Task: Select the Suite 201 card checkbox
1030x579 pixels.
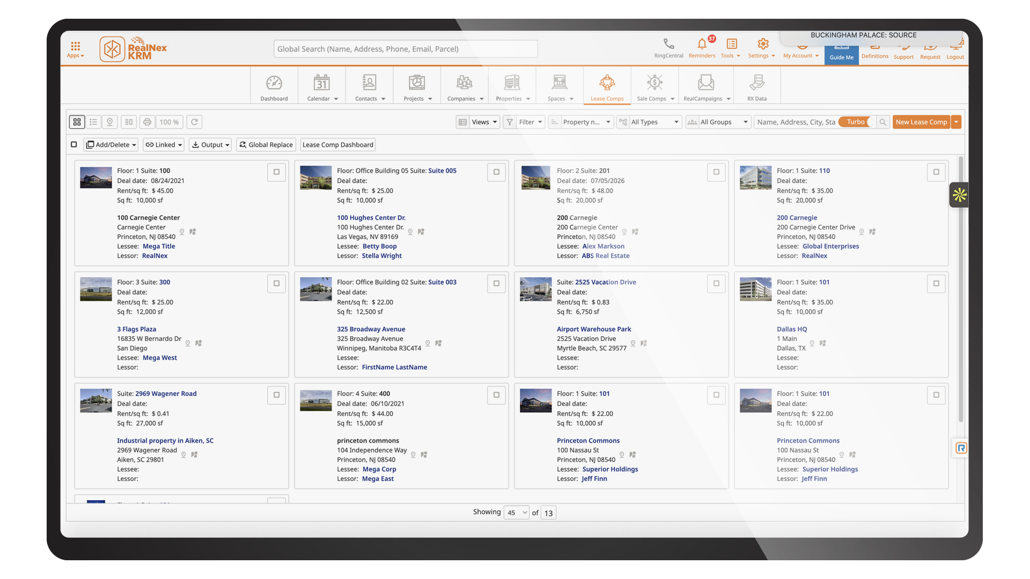Action: pos(716,172)
